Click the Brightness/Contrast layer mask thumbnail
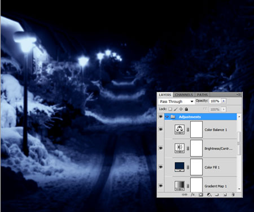 [x=196, y=148]
